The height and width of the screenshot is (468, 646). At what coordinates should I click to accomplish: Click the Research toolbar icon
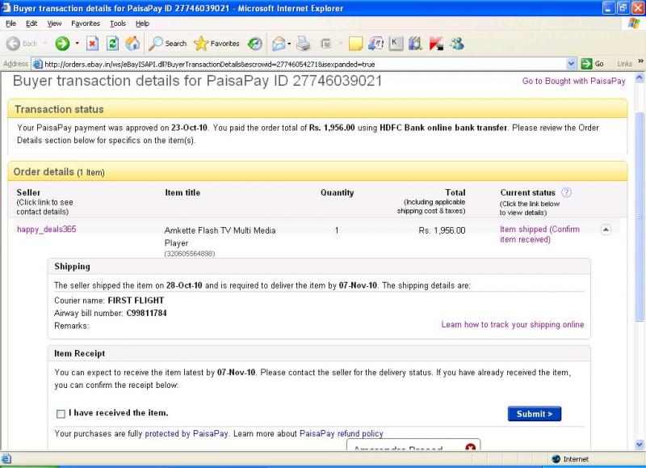(375, 44)
